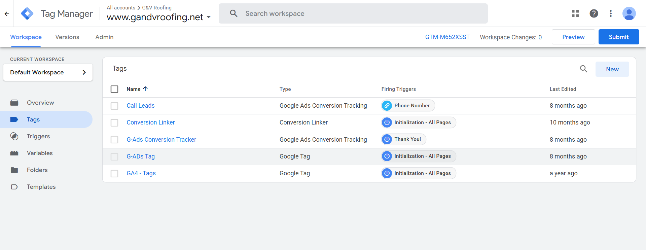Click the Tags sidebar icon
The height and width of the screenshot is (250, 646).
(x=14, y=119)
